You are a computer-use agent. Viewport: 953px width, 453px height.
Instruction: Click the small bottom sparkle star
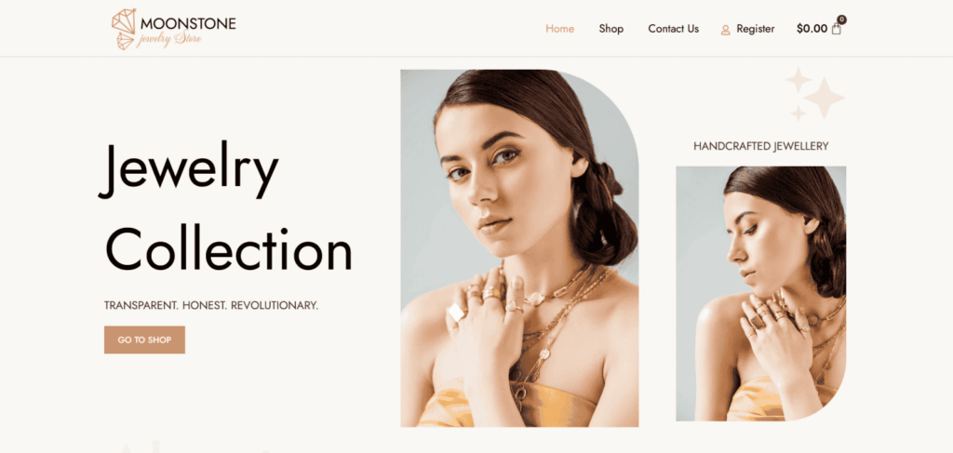[798, 113]
